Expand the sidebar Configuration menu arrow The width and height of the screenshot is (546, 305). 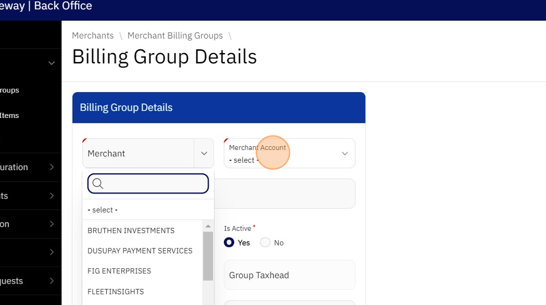pyautogui.click(x=52, y=167)
